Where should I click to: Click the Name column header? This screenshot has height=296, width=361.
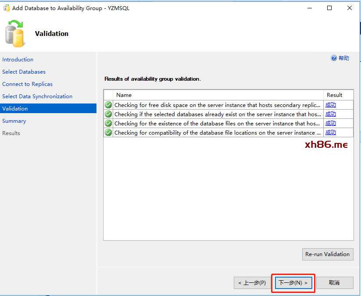(124, 95)
